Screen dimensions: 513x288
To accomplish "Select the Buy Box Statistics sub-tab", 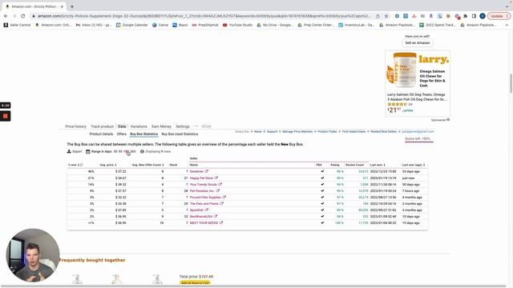I will (x=144, y=134).
